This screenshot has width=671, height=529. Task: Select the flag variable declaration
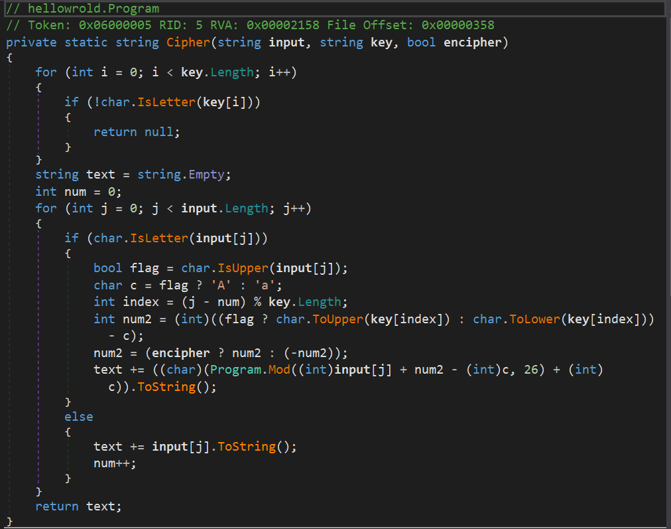pos(145,267)
